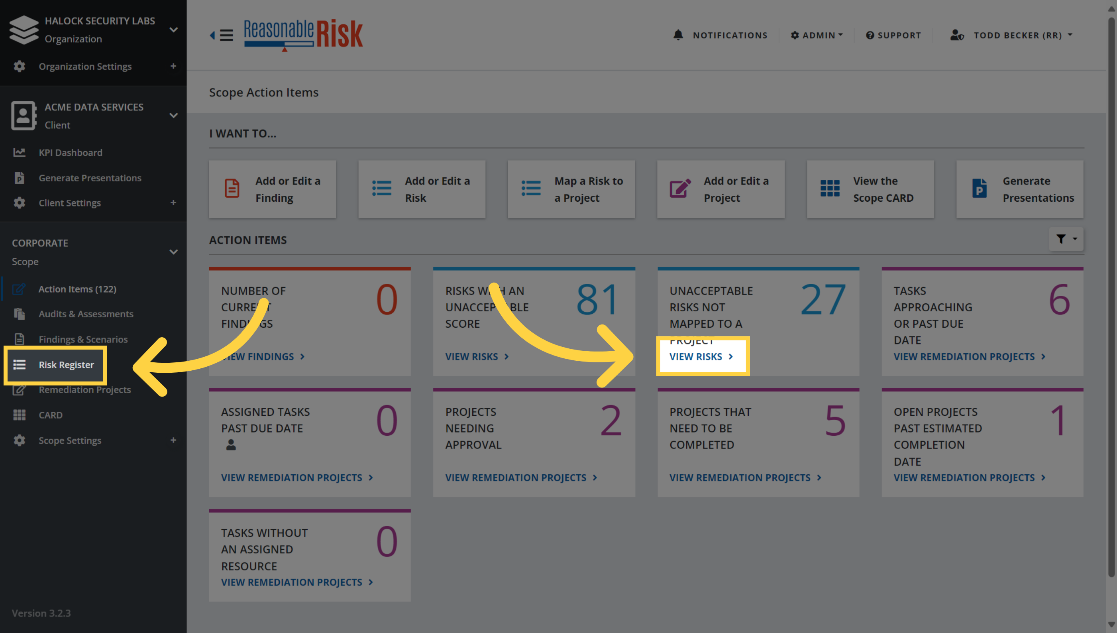1117x633 pixels.
Task: Open the Risk Register list icon
Action: click(19, 364)
